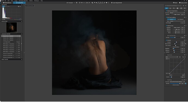This screenshot has width=188, height=102.
Task: Toggle the Contrast correction on or off
Action: (x=166, y=40)
